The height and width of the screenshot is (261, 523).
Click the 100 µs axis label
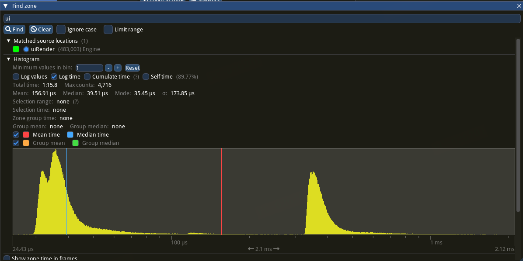179,243
